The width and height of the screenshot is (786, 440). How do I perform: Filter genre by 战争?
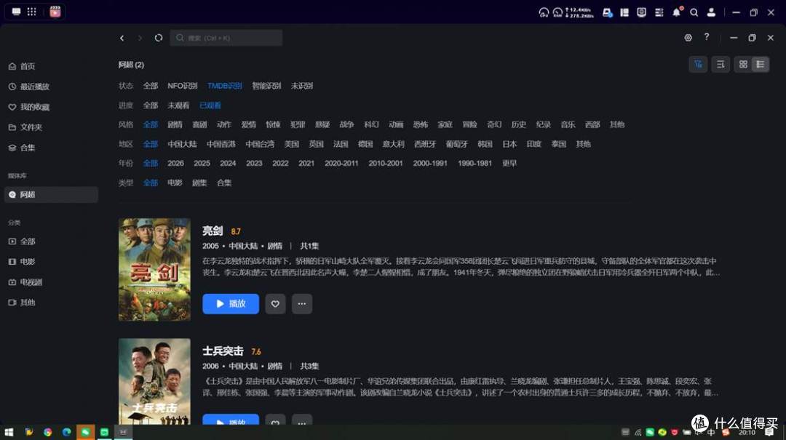click(346, 124)
